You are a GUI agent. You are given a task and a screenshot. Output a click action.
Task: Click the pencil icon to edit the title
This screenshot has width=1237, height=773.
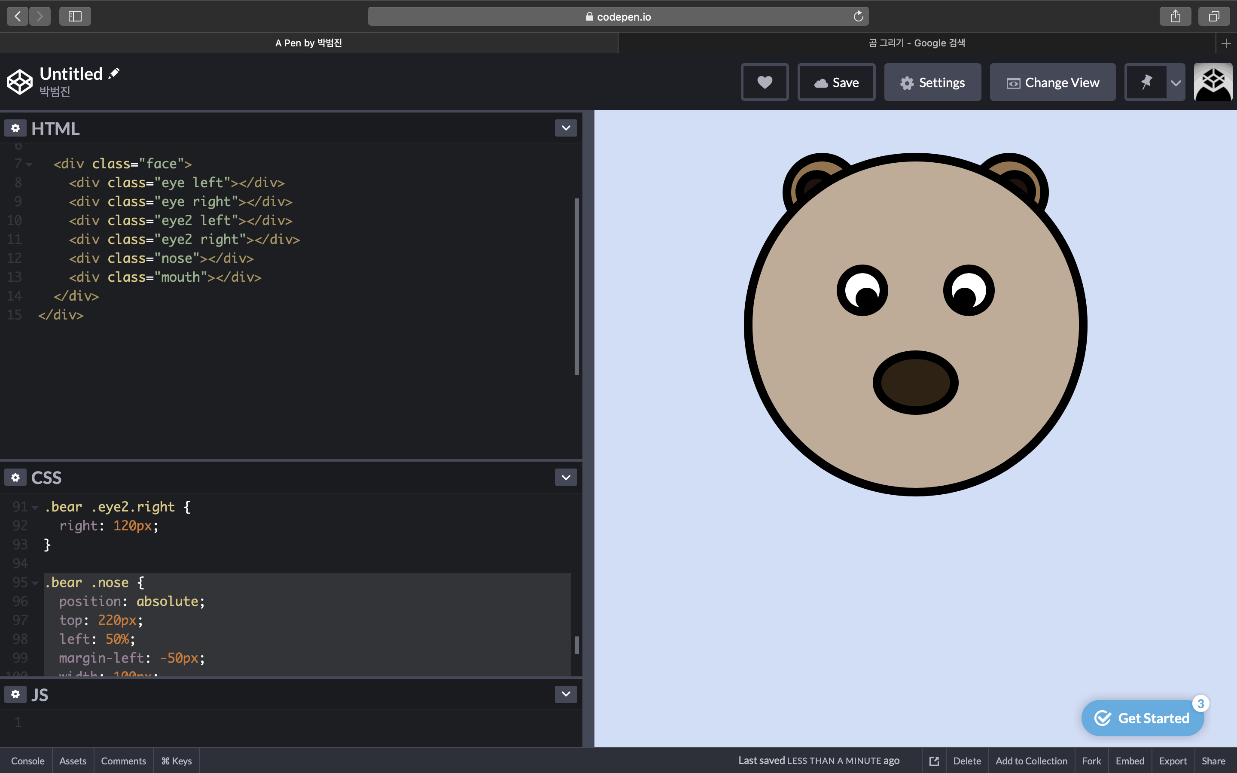coord(114,73)
